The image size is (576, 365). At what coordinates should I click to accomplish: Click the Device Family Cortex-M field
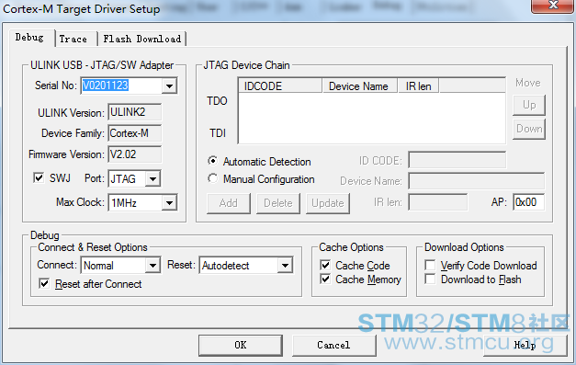click(x=134, y=133)
